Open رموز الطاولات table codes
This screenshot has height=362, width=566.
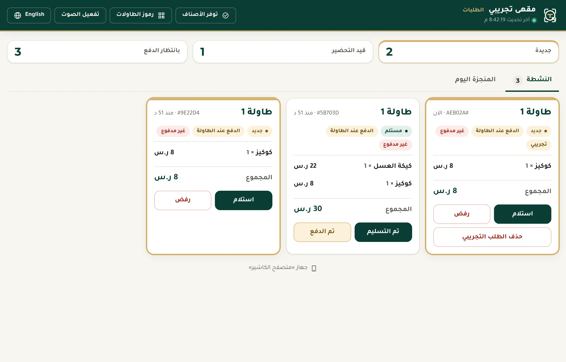(141, 15)
